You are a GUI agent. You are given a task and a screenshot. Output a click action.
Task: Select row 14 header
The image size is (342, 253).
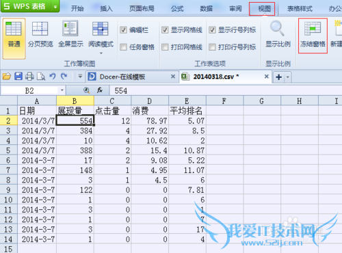[x=8, y=239]
